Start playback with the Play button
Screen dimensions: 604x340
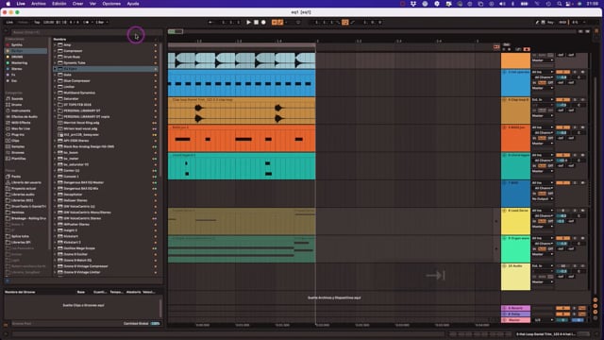(248, 23)
